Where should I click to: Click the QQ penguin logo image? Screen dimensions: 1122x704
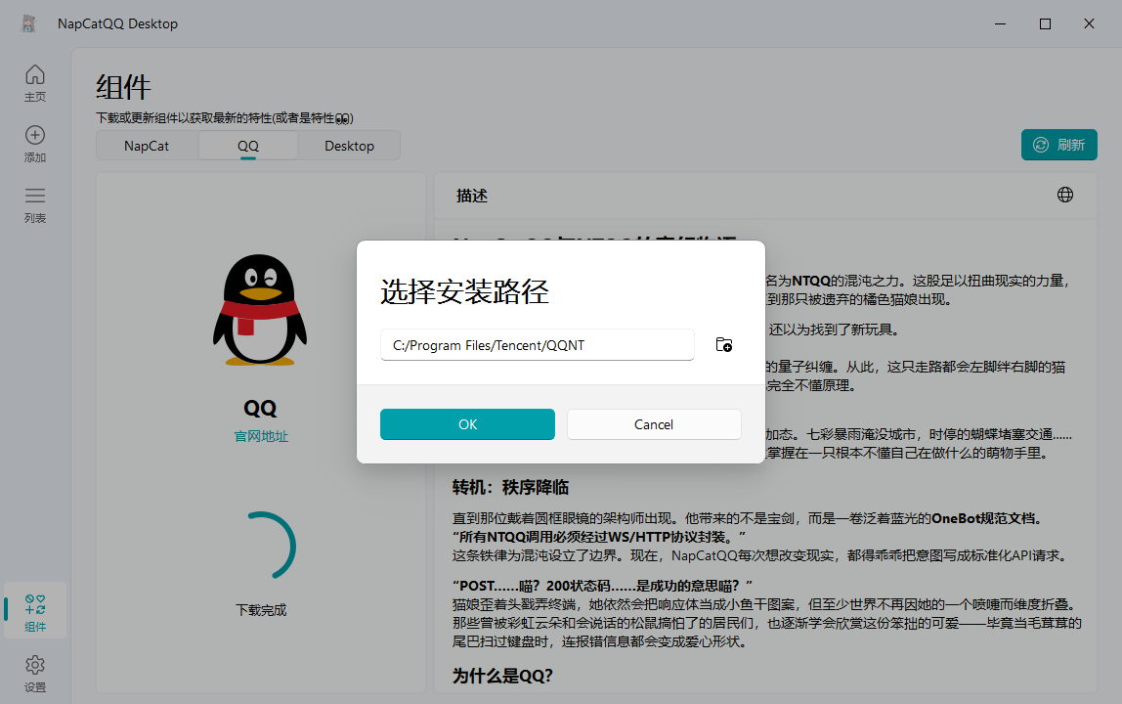[x=260, y=310]
